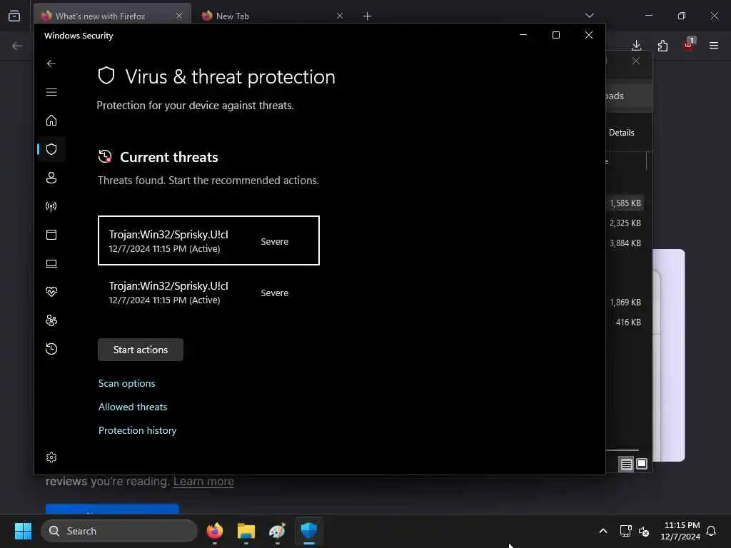Open Home in Windows Security sidebar
The height and width of the screenshot is (548, 731).
pyautogui.click(x=51, y=121)
